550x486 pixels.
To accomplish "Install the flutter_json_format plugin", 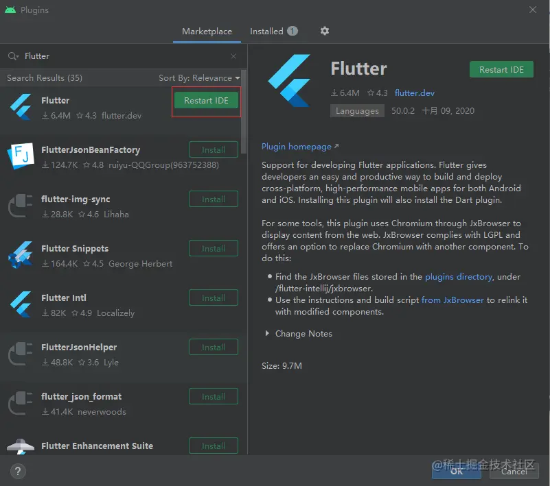I will tap(214, 397).
